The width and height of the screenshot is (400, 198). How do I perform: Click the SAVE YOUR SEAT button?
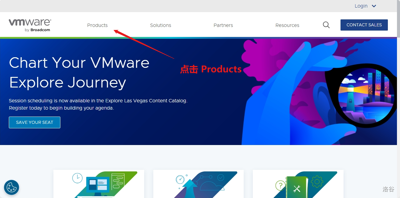[35, 122]
